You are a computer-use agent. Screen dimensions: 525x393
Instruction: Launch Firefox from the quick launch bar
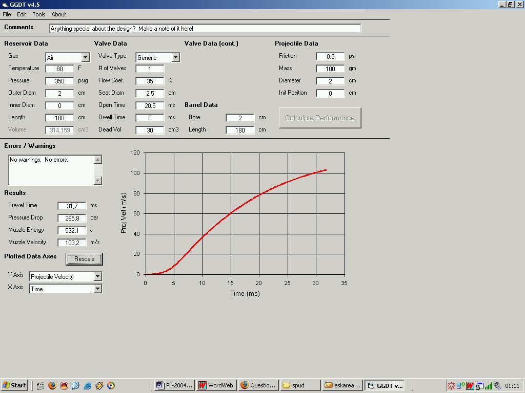52,385
